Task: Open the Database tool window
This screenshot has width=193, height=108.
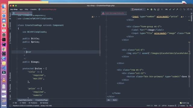Action: 191,17
